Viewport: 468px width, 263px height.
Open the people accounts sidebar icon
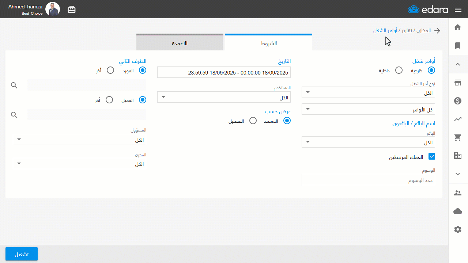click(x=458, y=193)
